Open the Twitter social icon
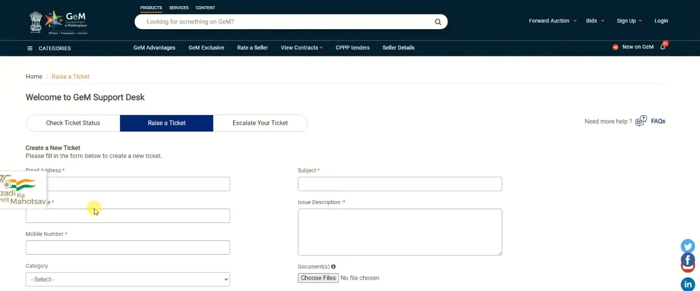The image size is (700, 291). [x=688, y=246]
